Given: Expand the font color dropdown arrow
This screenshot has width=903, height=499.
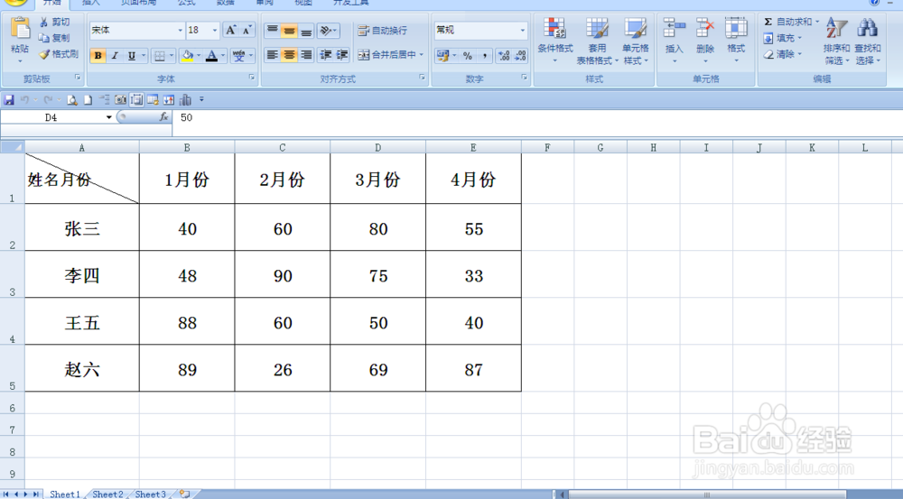Looking at the screenshot, I should pos(223,56).
